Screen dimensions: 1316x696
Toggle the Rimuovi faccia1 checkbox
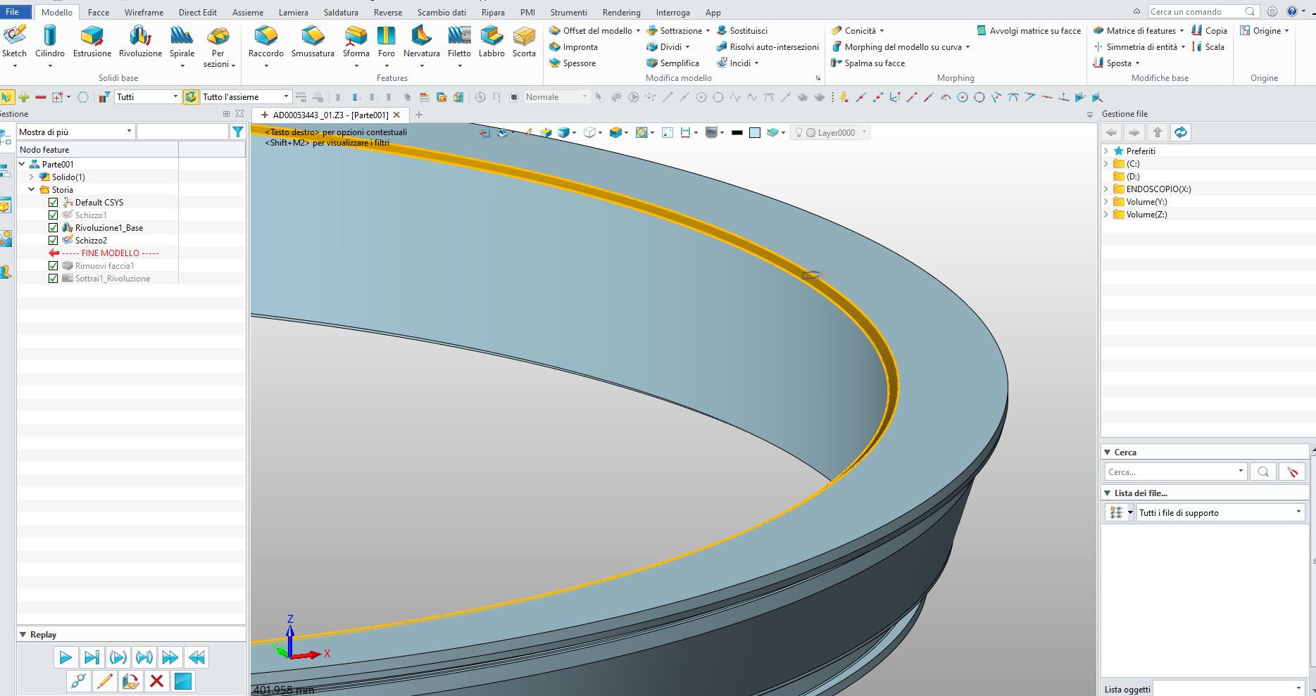coord(53,266)
